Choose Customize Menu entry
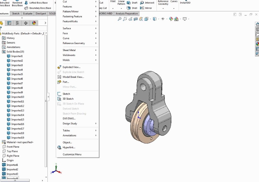 tap(72, 154)
